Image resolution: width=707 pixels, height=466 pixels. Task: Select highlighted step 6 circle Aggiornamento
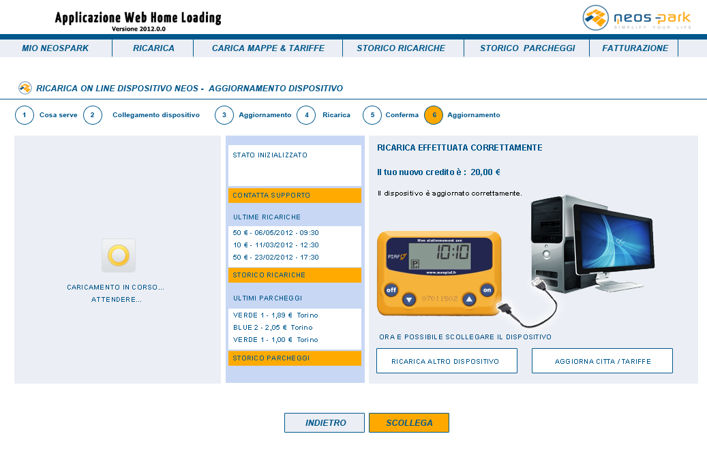434,115
